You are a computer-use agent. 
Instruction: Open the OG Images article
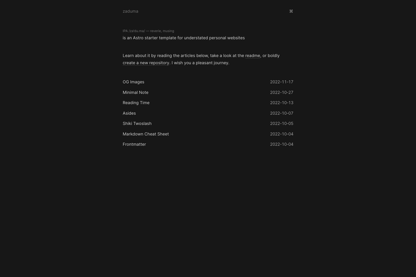pos(134,82)
